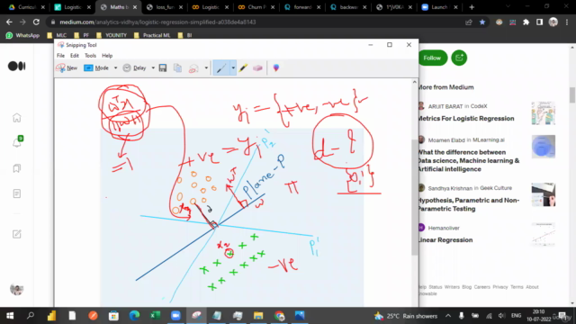
Task: Open Excel from the taskbar
Action: pyautogui.click(x=155, y=316)
